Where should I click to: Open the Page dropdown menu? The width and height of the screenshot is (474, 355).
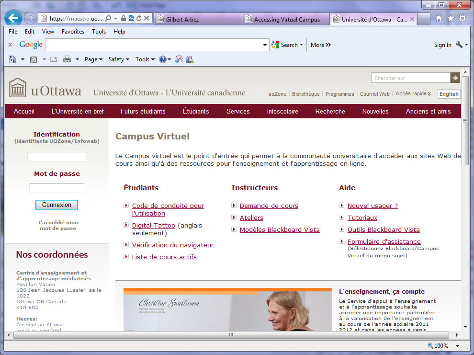click(x=93, y=59)
